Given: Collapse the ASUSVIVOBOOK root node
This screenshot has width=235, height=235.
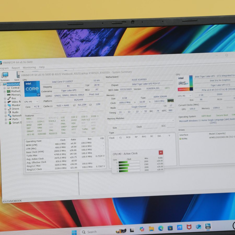Looking at the screenshot, I should coord(1,85).
